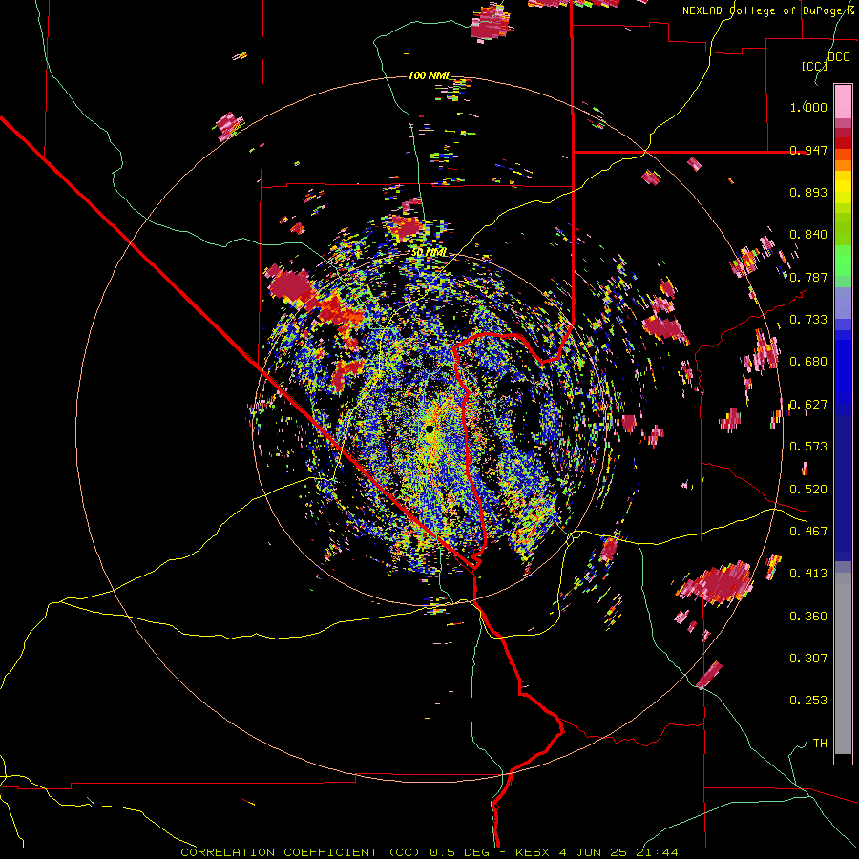This screenshot has width=859, height=859.
Task: Click the KESX station identifier in caption
Action: [534, 852]
